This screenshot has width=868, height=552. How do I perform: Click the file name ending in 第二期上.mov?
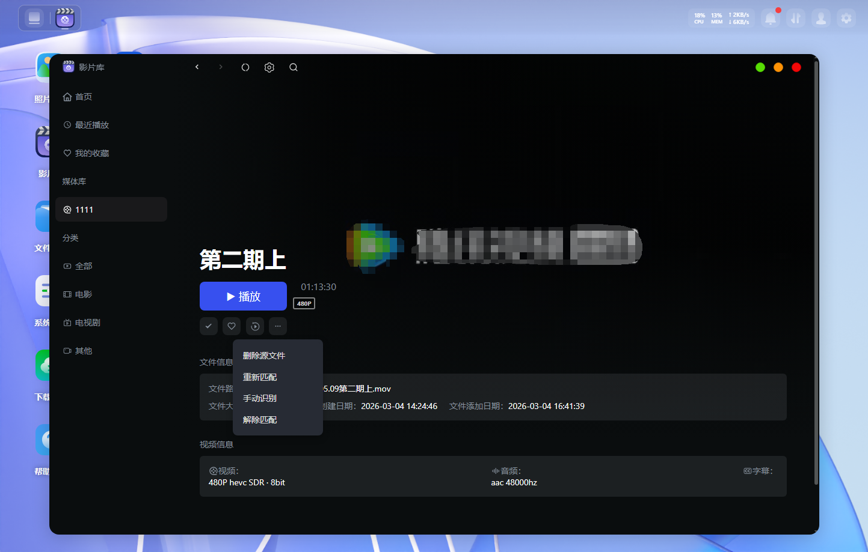pyautogui.click(x=357, y=389)
